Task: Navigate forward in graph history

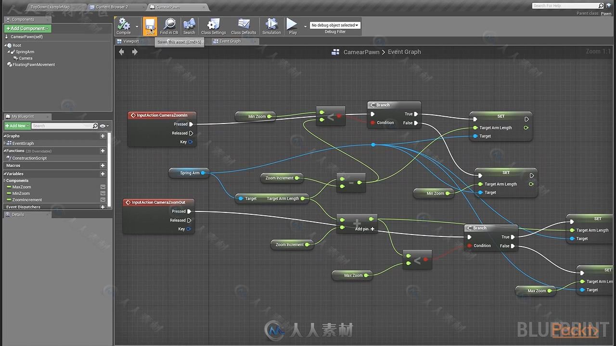Action: tap(135, 52)
